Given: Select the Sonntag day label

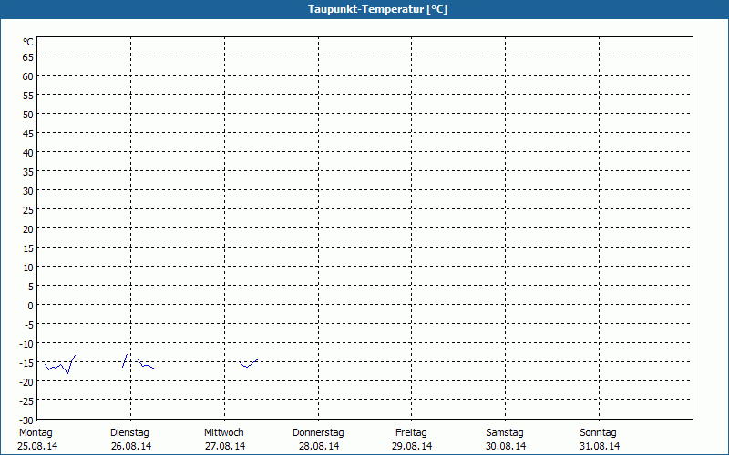Looking at the screenshot, I should (598, 432).
